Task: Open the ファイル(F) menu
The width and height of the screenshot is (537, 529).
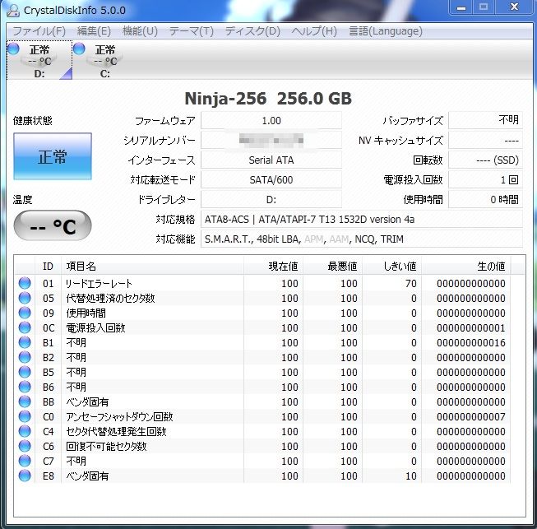Action: [39, 31]
